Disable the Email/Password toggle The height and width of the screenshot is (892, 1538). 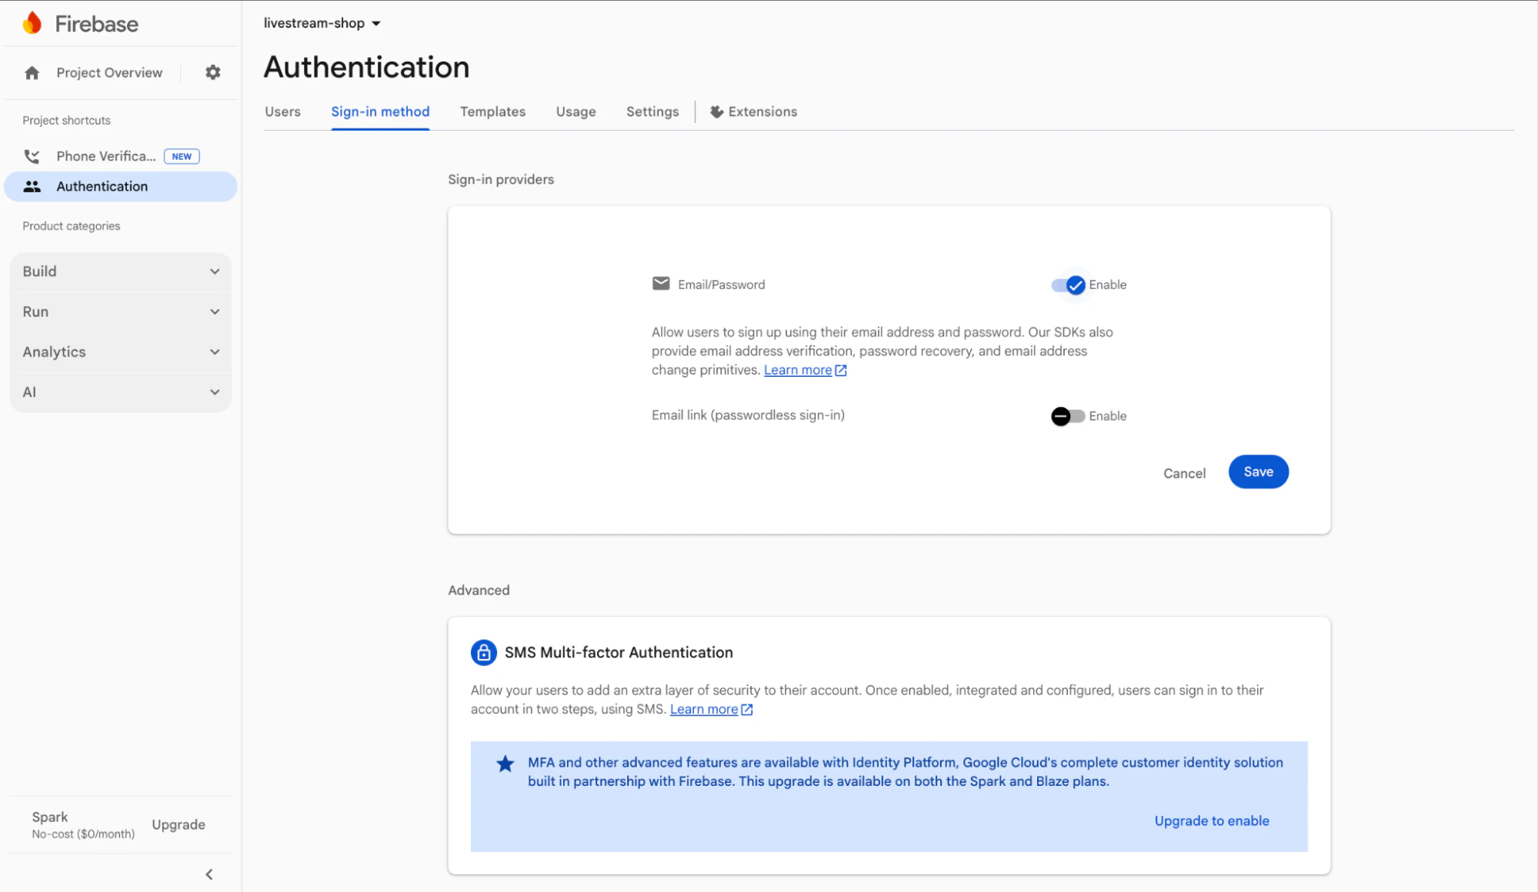1069,285
